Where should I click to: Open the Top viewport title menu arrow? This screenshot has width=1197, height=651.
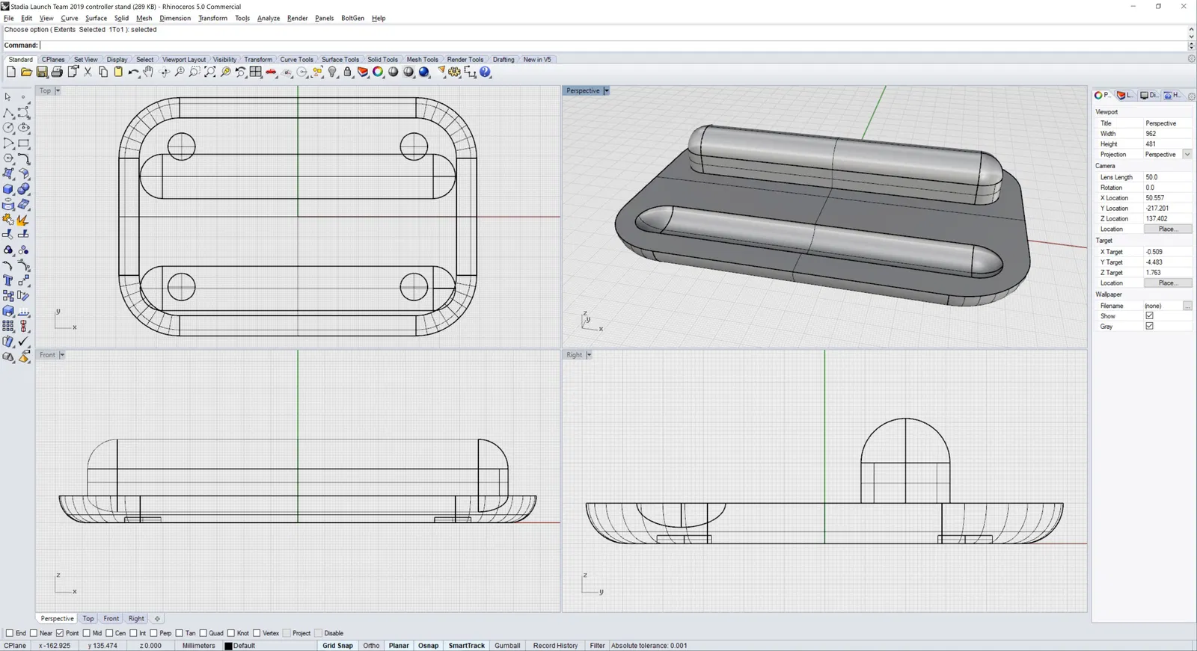[58, 91]
